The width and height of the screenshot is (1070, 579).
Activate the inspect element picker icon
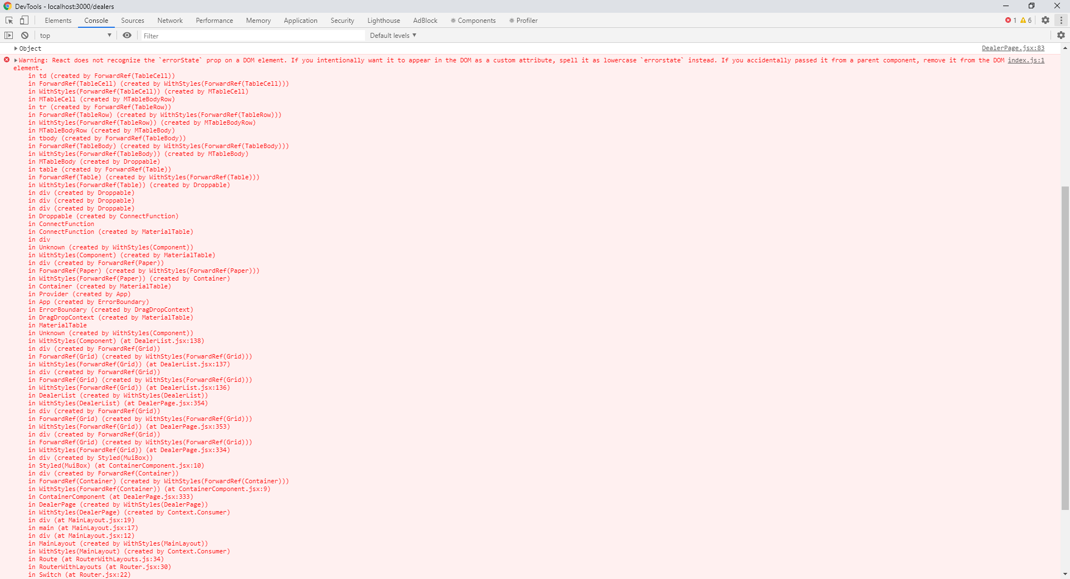[9, 21]
